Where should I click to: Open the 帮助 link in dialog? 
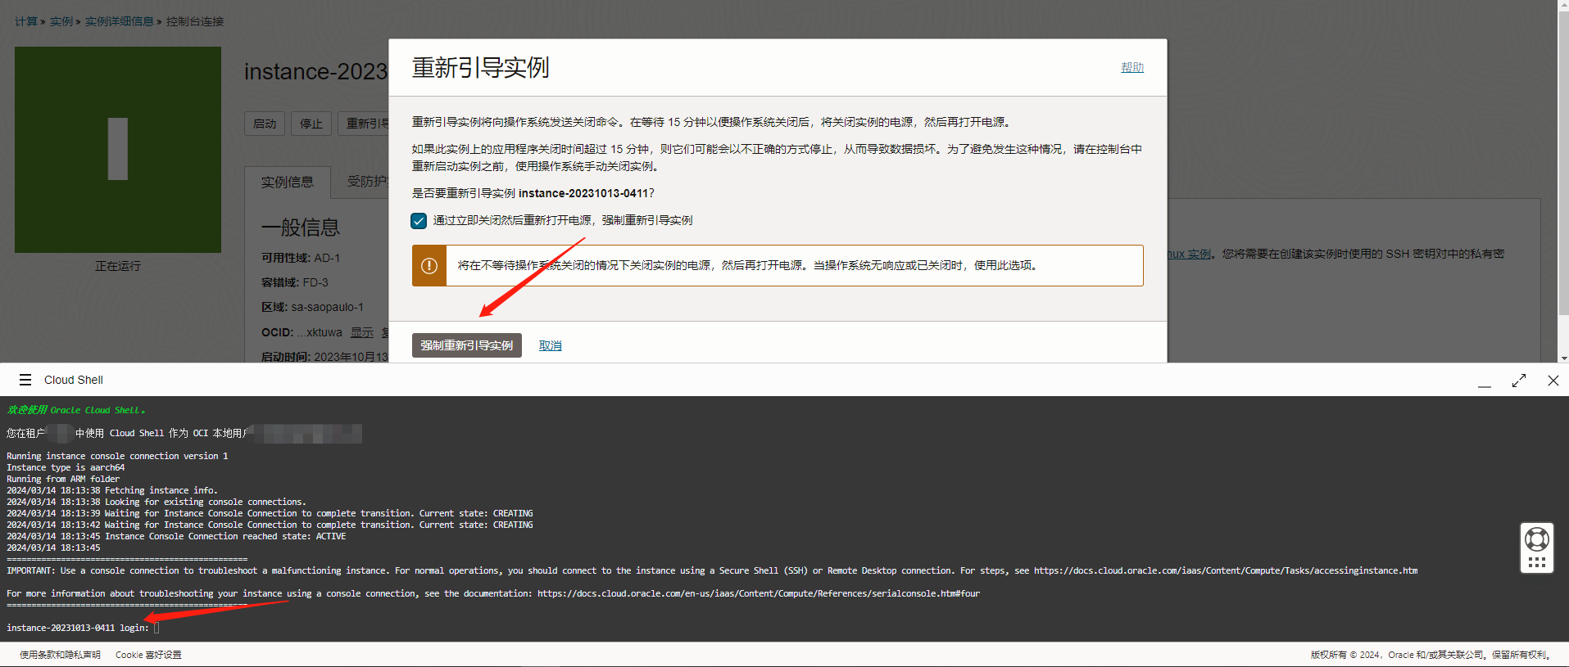point(1131,67)
